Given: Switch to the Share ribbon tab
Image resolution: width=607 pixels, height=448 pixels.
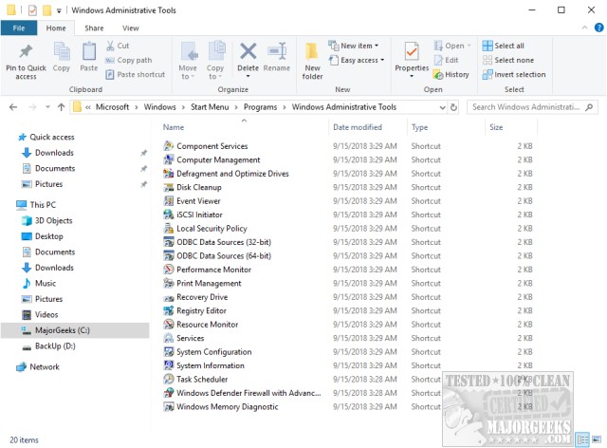Looking at the screenshot, I should pyautogui.click(x=94, y=28).
